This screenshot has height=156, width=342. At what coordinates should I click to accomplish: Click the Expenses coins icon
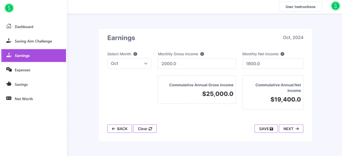(x=9, y=70)
